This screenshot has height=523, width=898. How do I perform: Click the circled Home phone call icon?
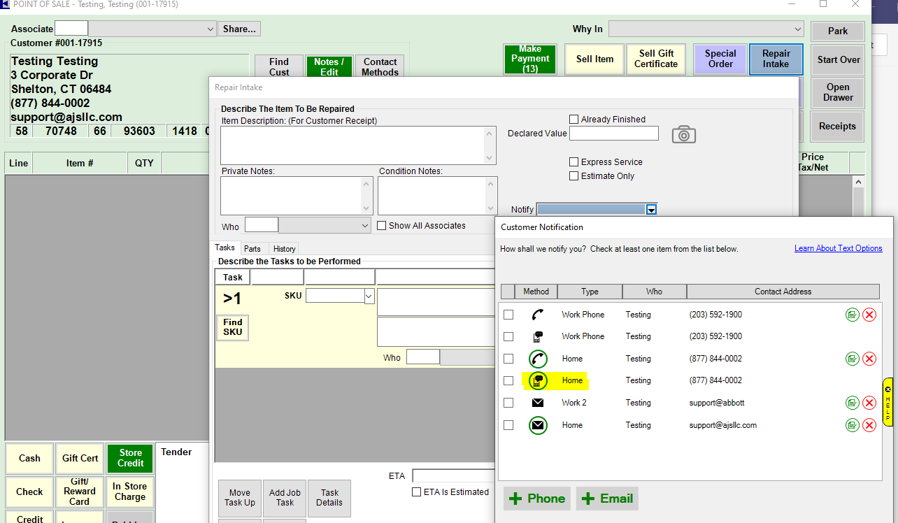538,359
